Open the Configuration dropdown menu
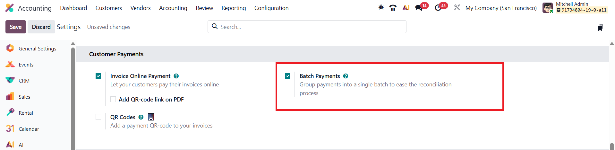This screenshot has width=615, height=150. [x=271, y=8]
